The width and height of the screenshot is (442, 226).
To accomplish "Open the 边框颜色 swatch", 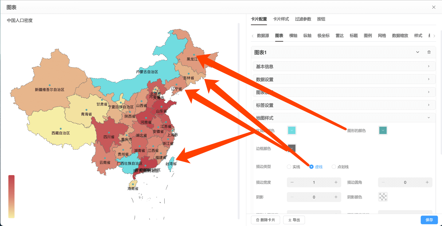I will tap(291, 148).
